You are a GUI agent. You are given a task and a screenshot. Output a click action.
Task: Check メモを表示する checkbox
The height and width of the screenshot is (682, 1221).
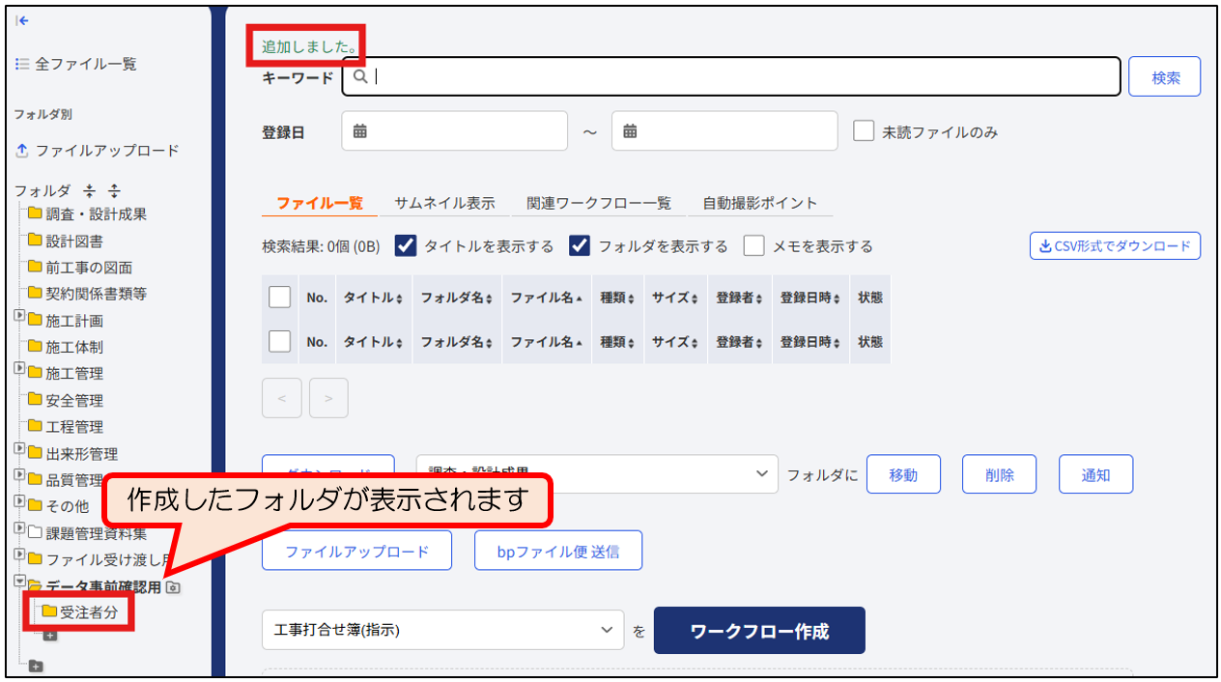point(753,245)
